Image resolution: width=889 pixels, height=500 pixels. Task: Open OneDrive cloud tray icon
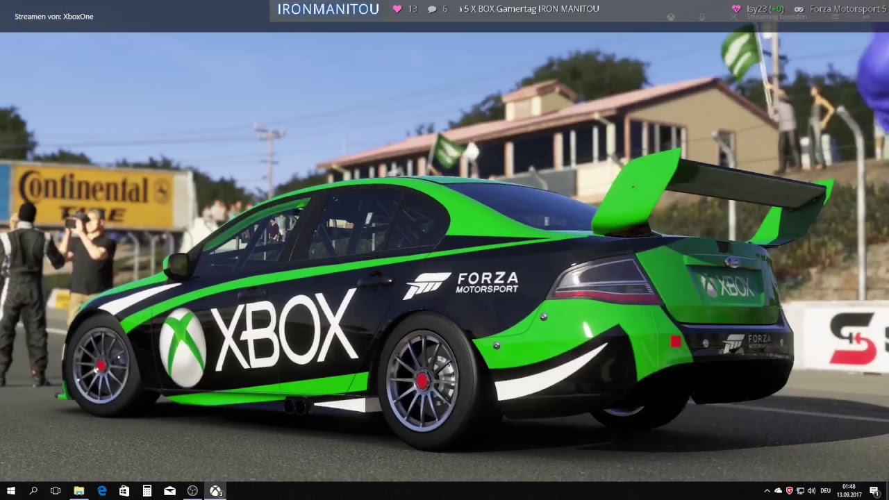click(778, 491)
